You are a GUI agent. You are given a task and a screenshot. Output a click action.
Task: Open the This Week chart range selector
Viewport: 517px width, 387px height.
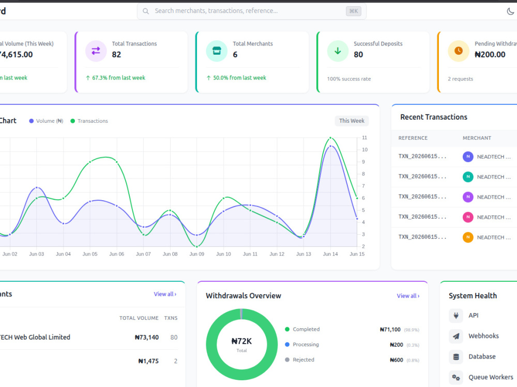point(352,121)
